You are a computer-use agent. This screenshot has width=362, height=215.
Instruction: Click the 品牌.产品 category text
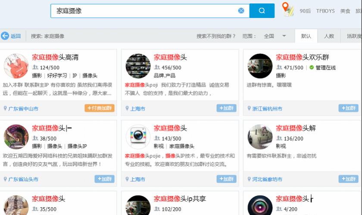click(x=165, y=75)
